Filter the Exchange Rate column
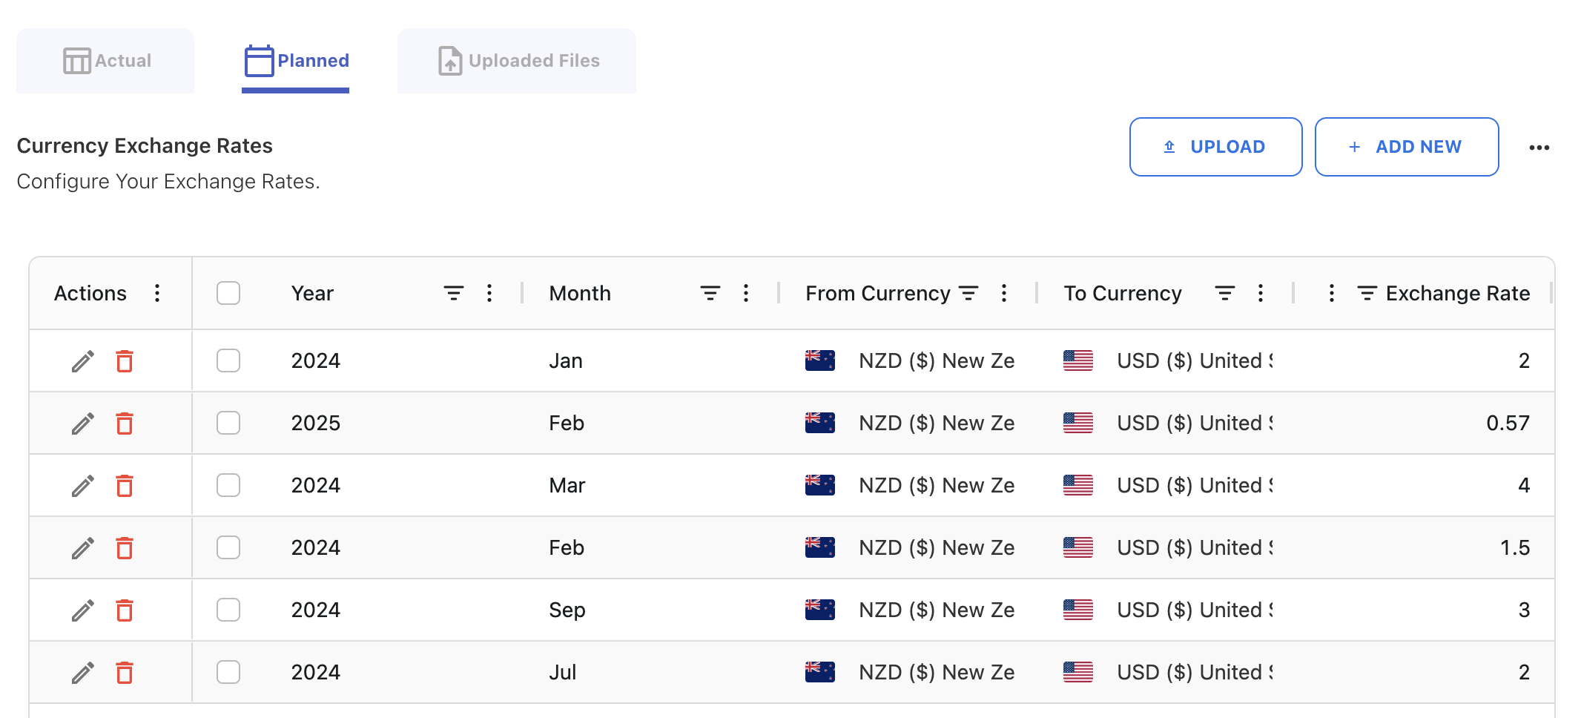Viewport: 1581px width, 718px height. [1367, 294]
